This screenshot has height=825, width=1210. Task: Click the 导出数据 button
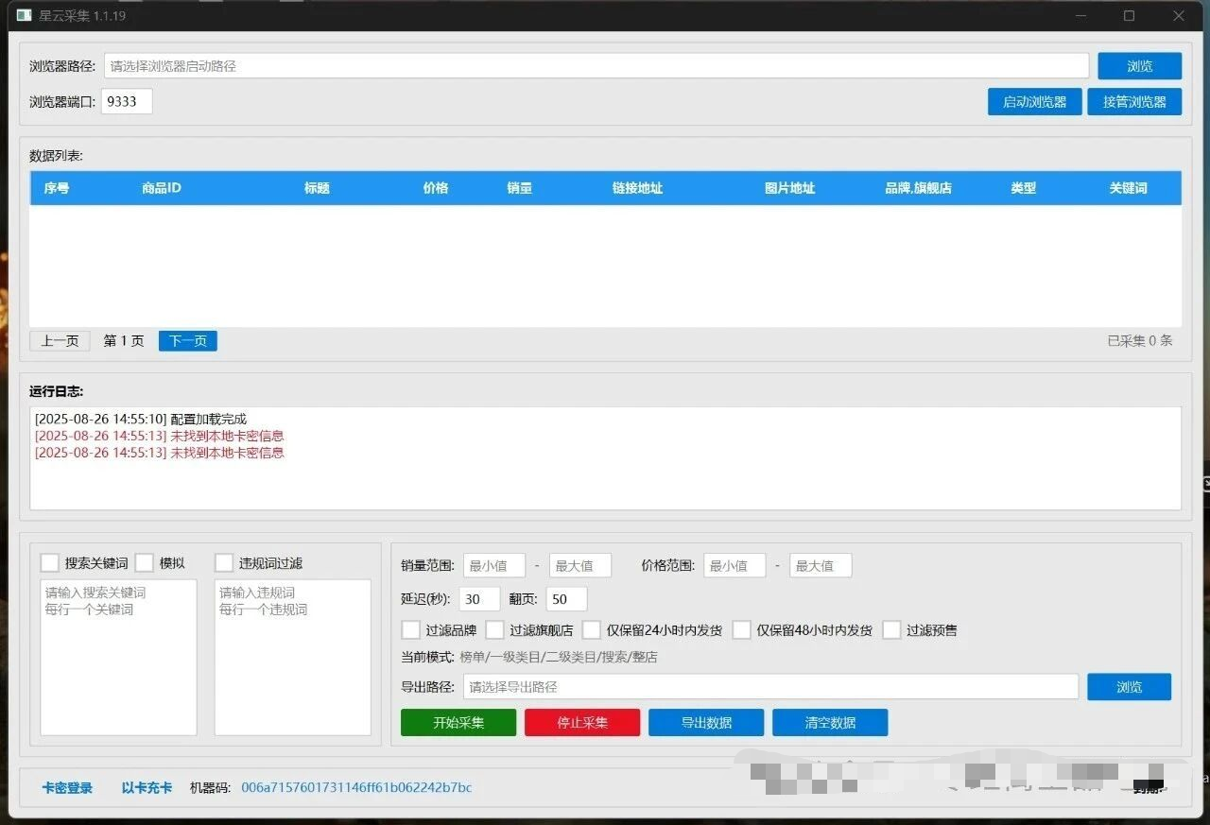706,723
